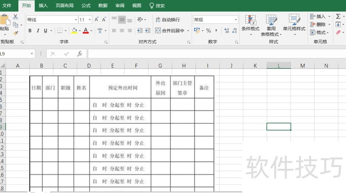Image resolution: width=346 pixels, height=193 pixels.
Task: Toggle Italic formatting
Action: point(38,31)
